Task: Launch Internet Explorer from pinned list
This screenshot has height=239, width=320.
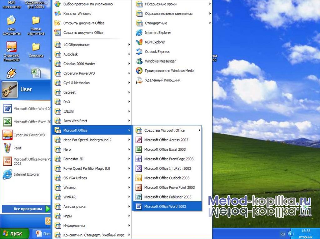Action: 26,174
